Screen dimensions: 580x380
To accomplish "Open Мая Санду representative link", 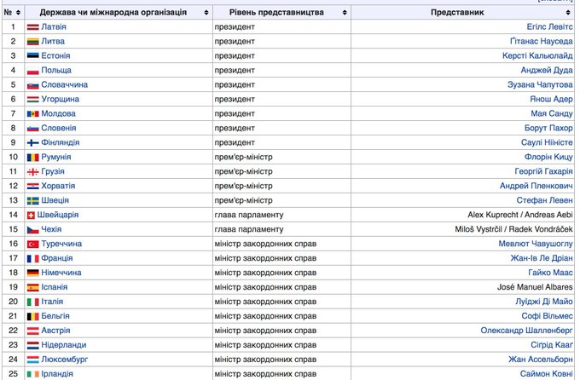I will pyautogui.click(x=552, y=113).
